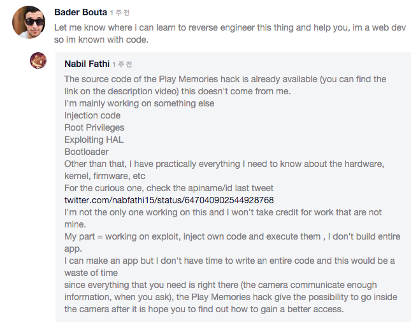Click the Nabil Fathi author name
418x323 pixels.
[87, 64]
